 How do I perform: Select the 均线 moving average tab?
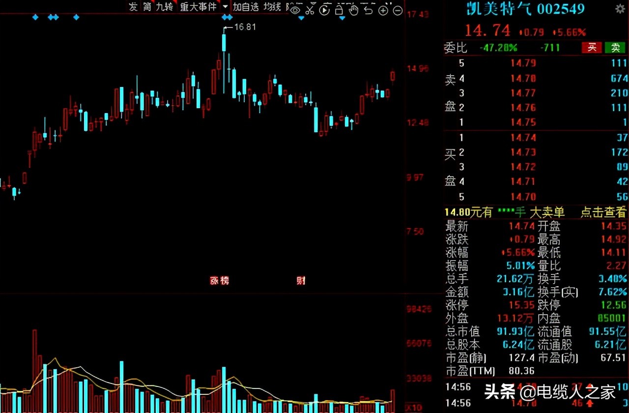272,7
